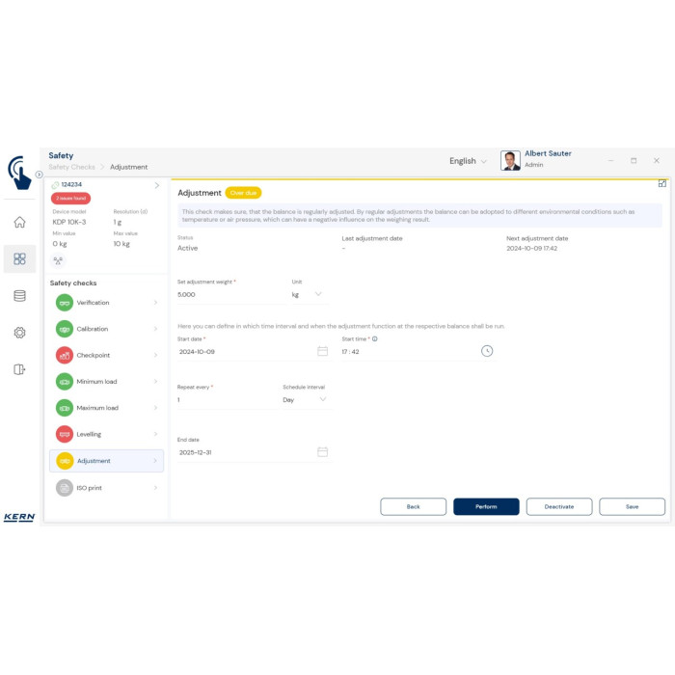
Task: Click the Over due status badge
Action: pos(243,193)
